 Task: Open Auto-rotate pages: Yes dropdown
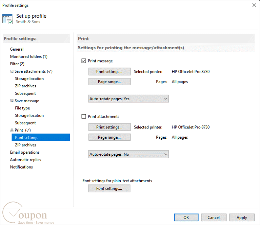tap(128, 99)
